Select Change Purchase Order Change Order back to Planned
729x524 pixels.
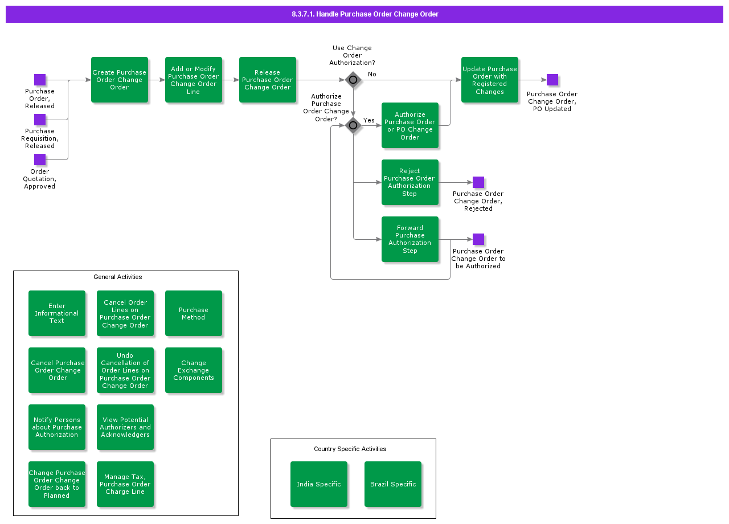[x=57, y=484]
